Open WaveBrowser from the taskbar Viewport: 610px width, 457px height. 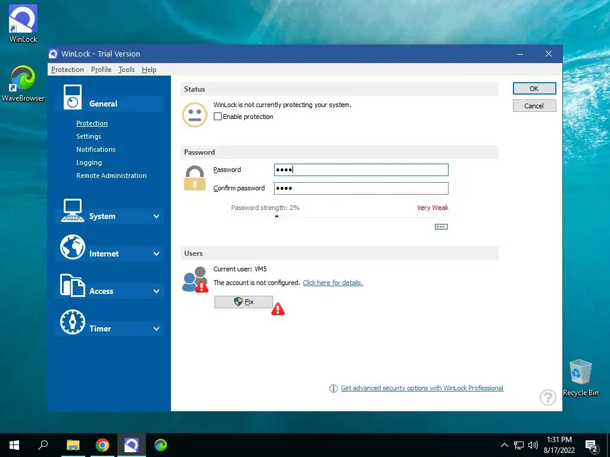coord(161,445)
